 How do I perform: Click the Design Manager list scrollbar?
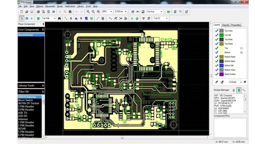coord(245,103)
